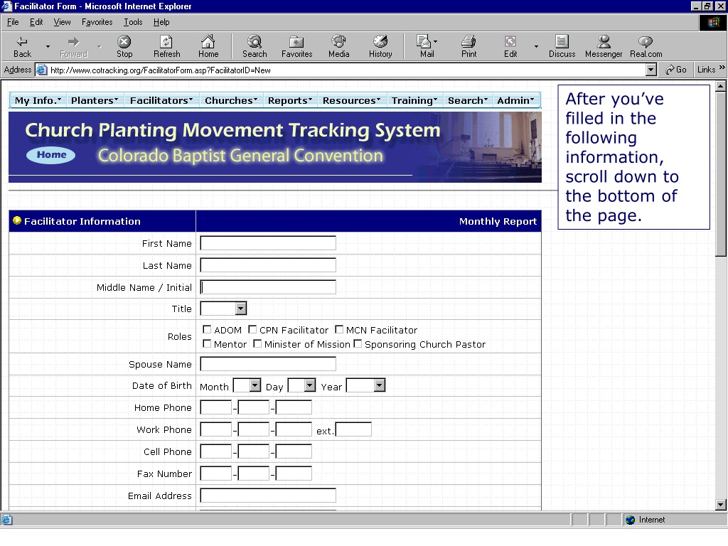This screenshot has width=728, height=546.
Task: Open the My Info. navigation menu
Action: 38,100
